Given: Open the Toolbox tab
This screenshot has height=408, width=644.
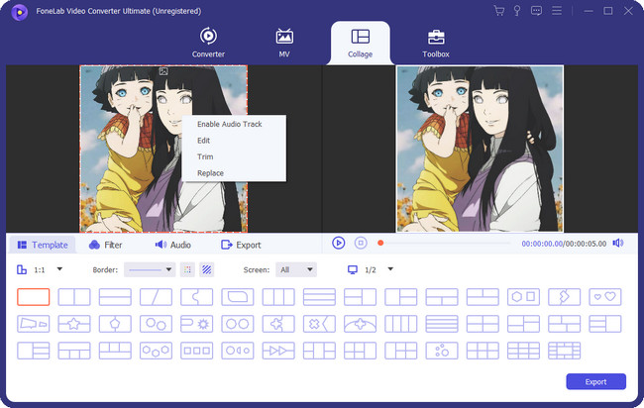Looking at the screenshot, I should point(436,43).
